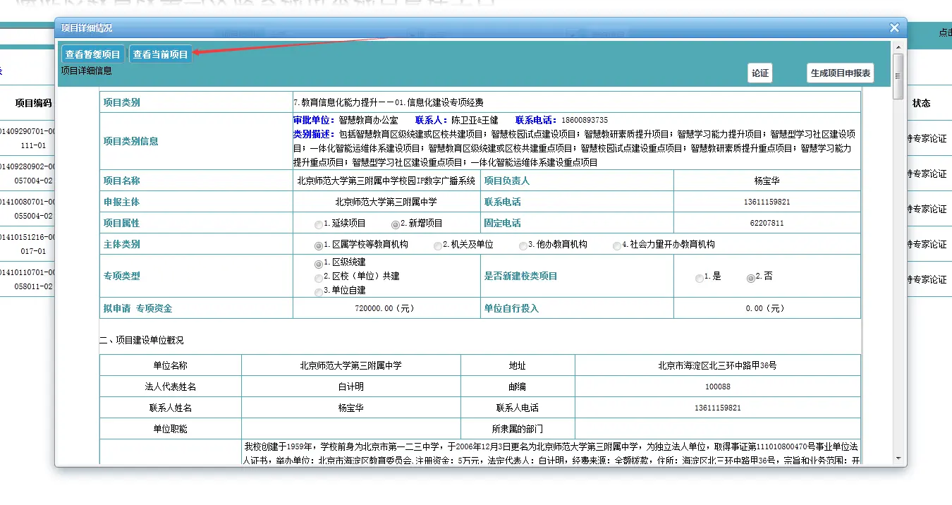952x505 pixels.
Task: Click the 联系电话 value in 申报主体 row
Action: (767, 202)
